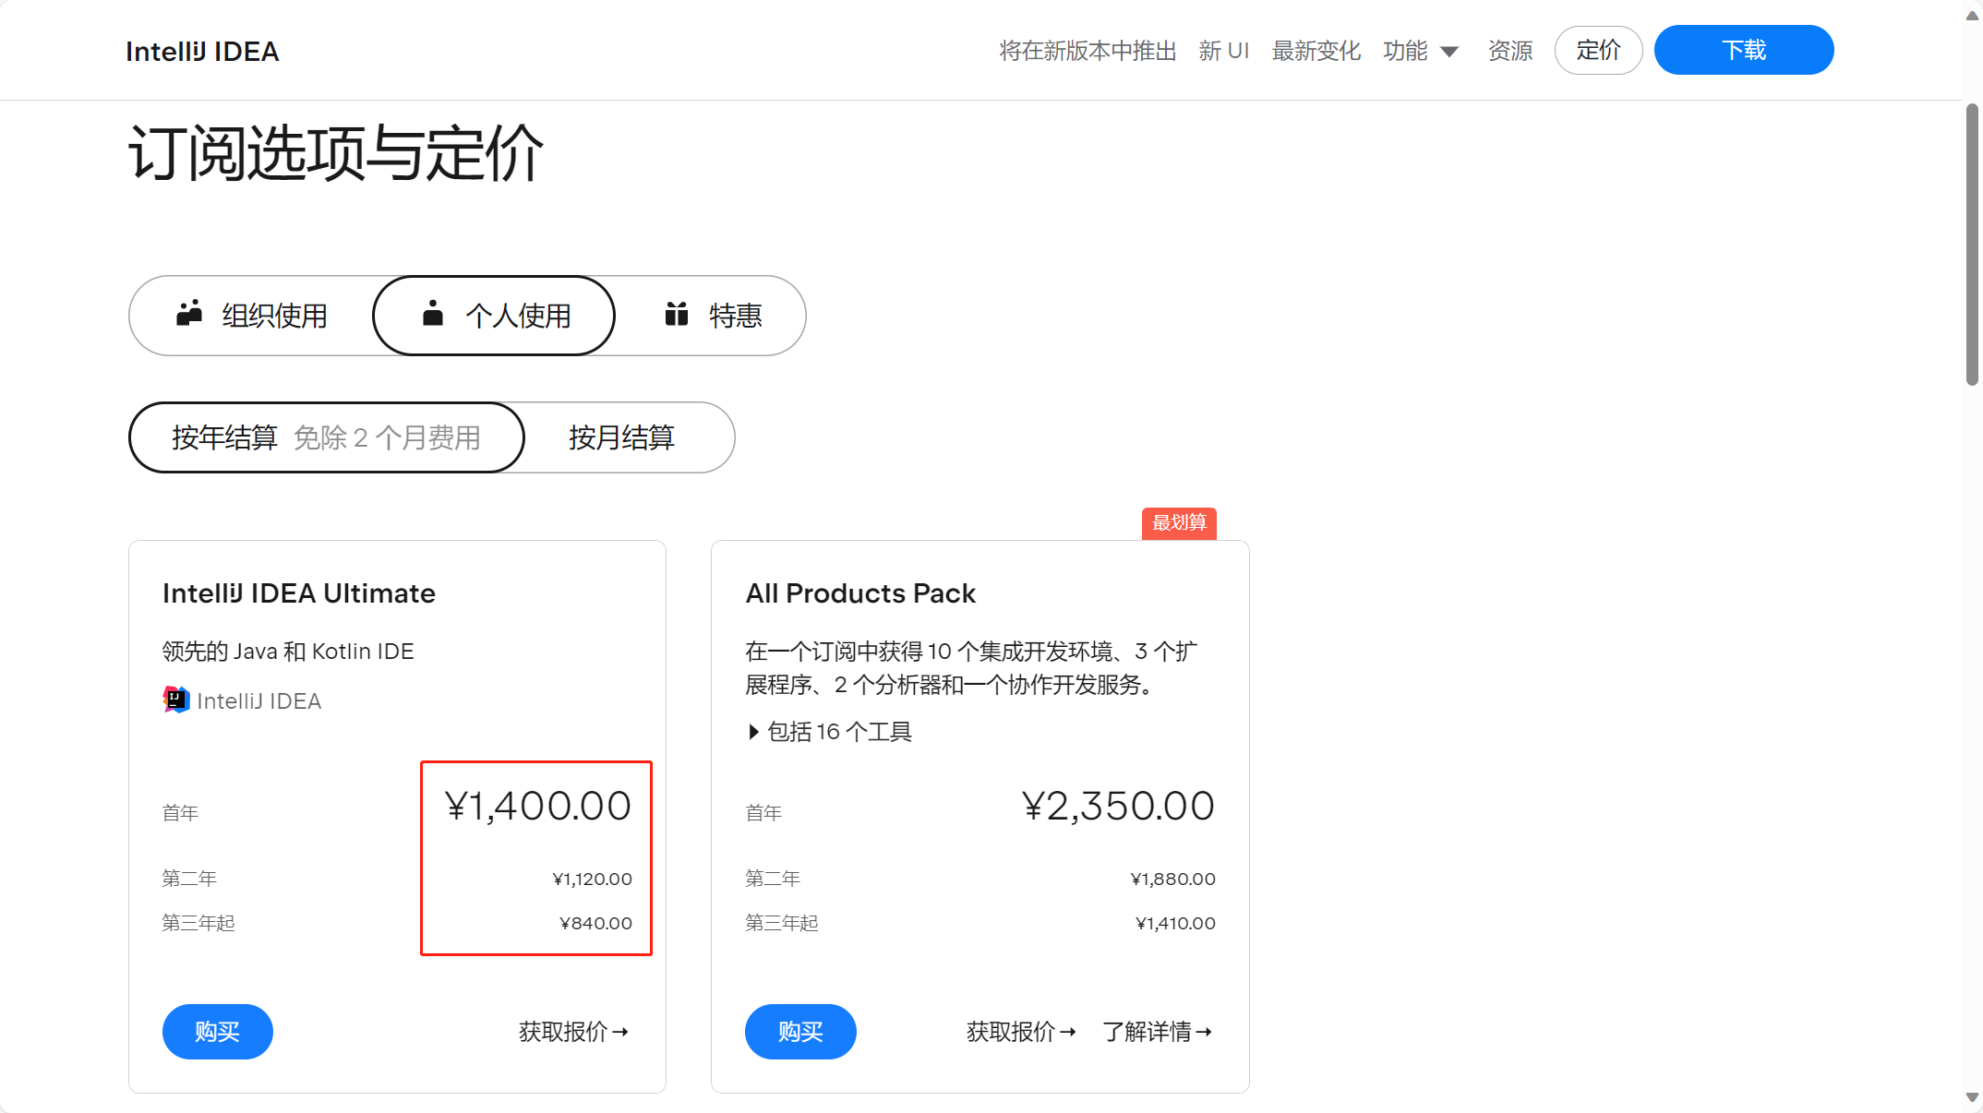Click the organization people icon
Screen dimensions: 1983x1113
click(x=189, y=314)
